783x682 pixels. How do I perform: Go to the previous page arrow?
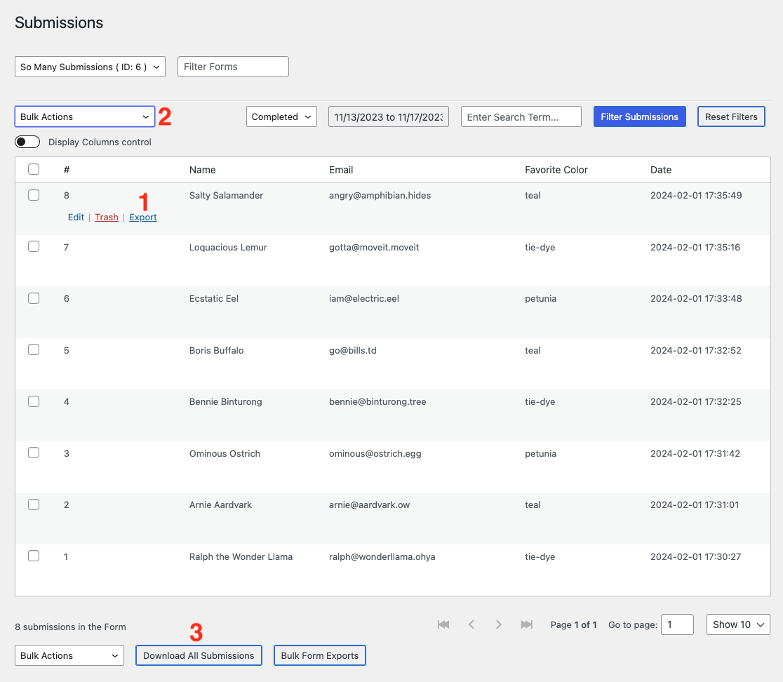(x=471, y=624)
